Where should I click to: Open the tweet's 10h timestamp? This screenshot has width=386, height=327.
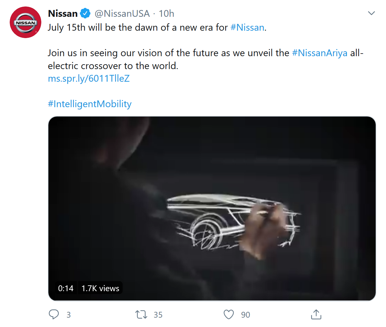click(166, 14)
